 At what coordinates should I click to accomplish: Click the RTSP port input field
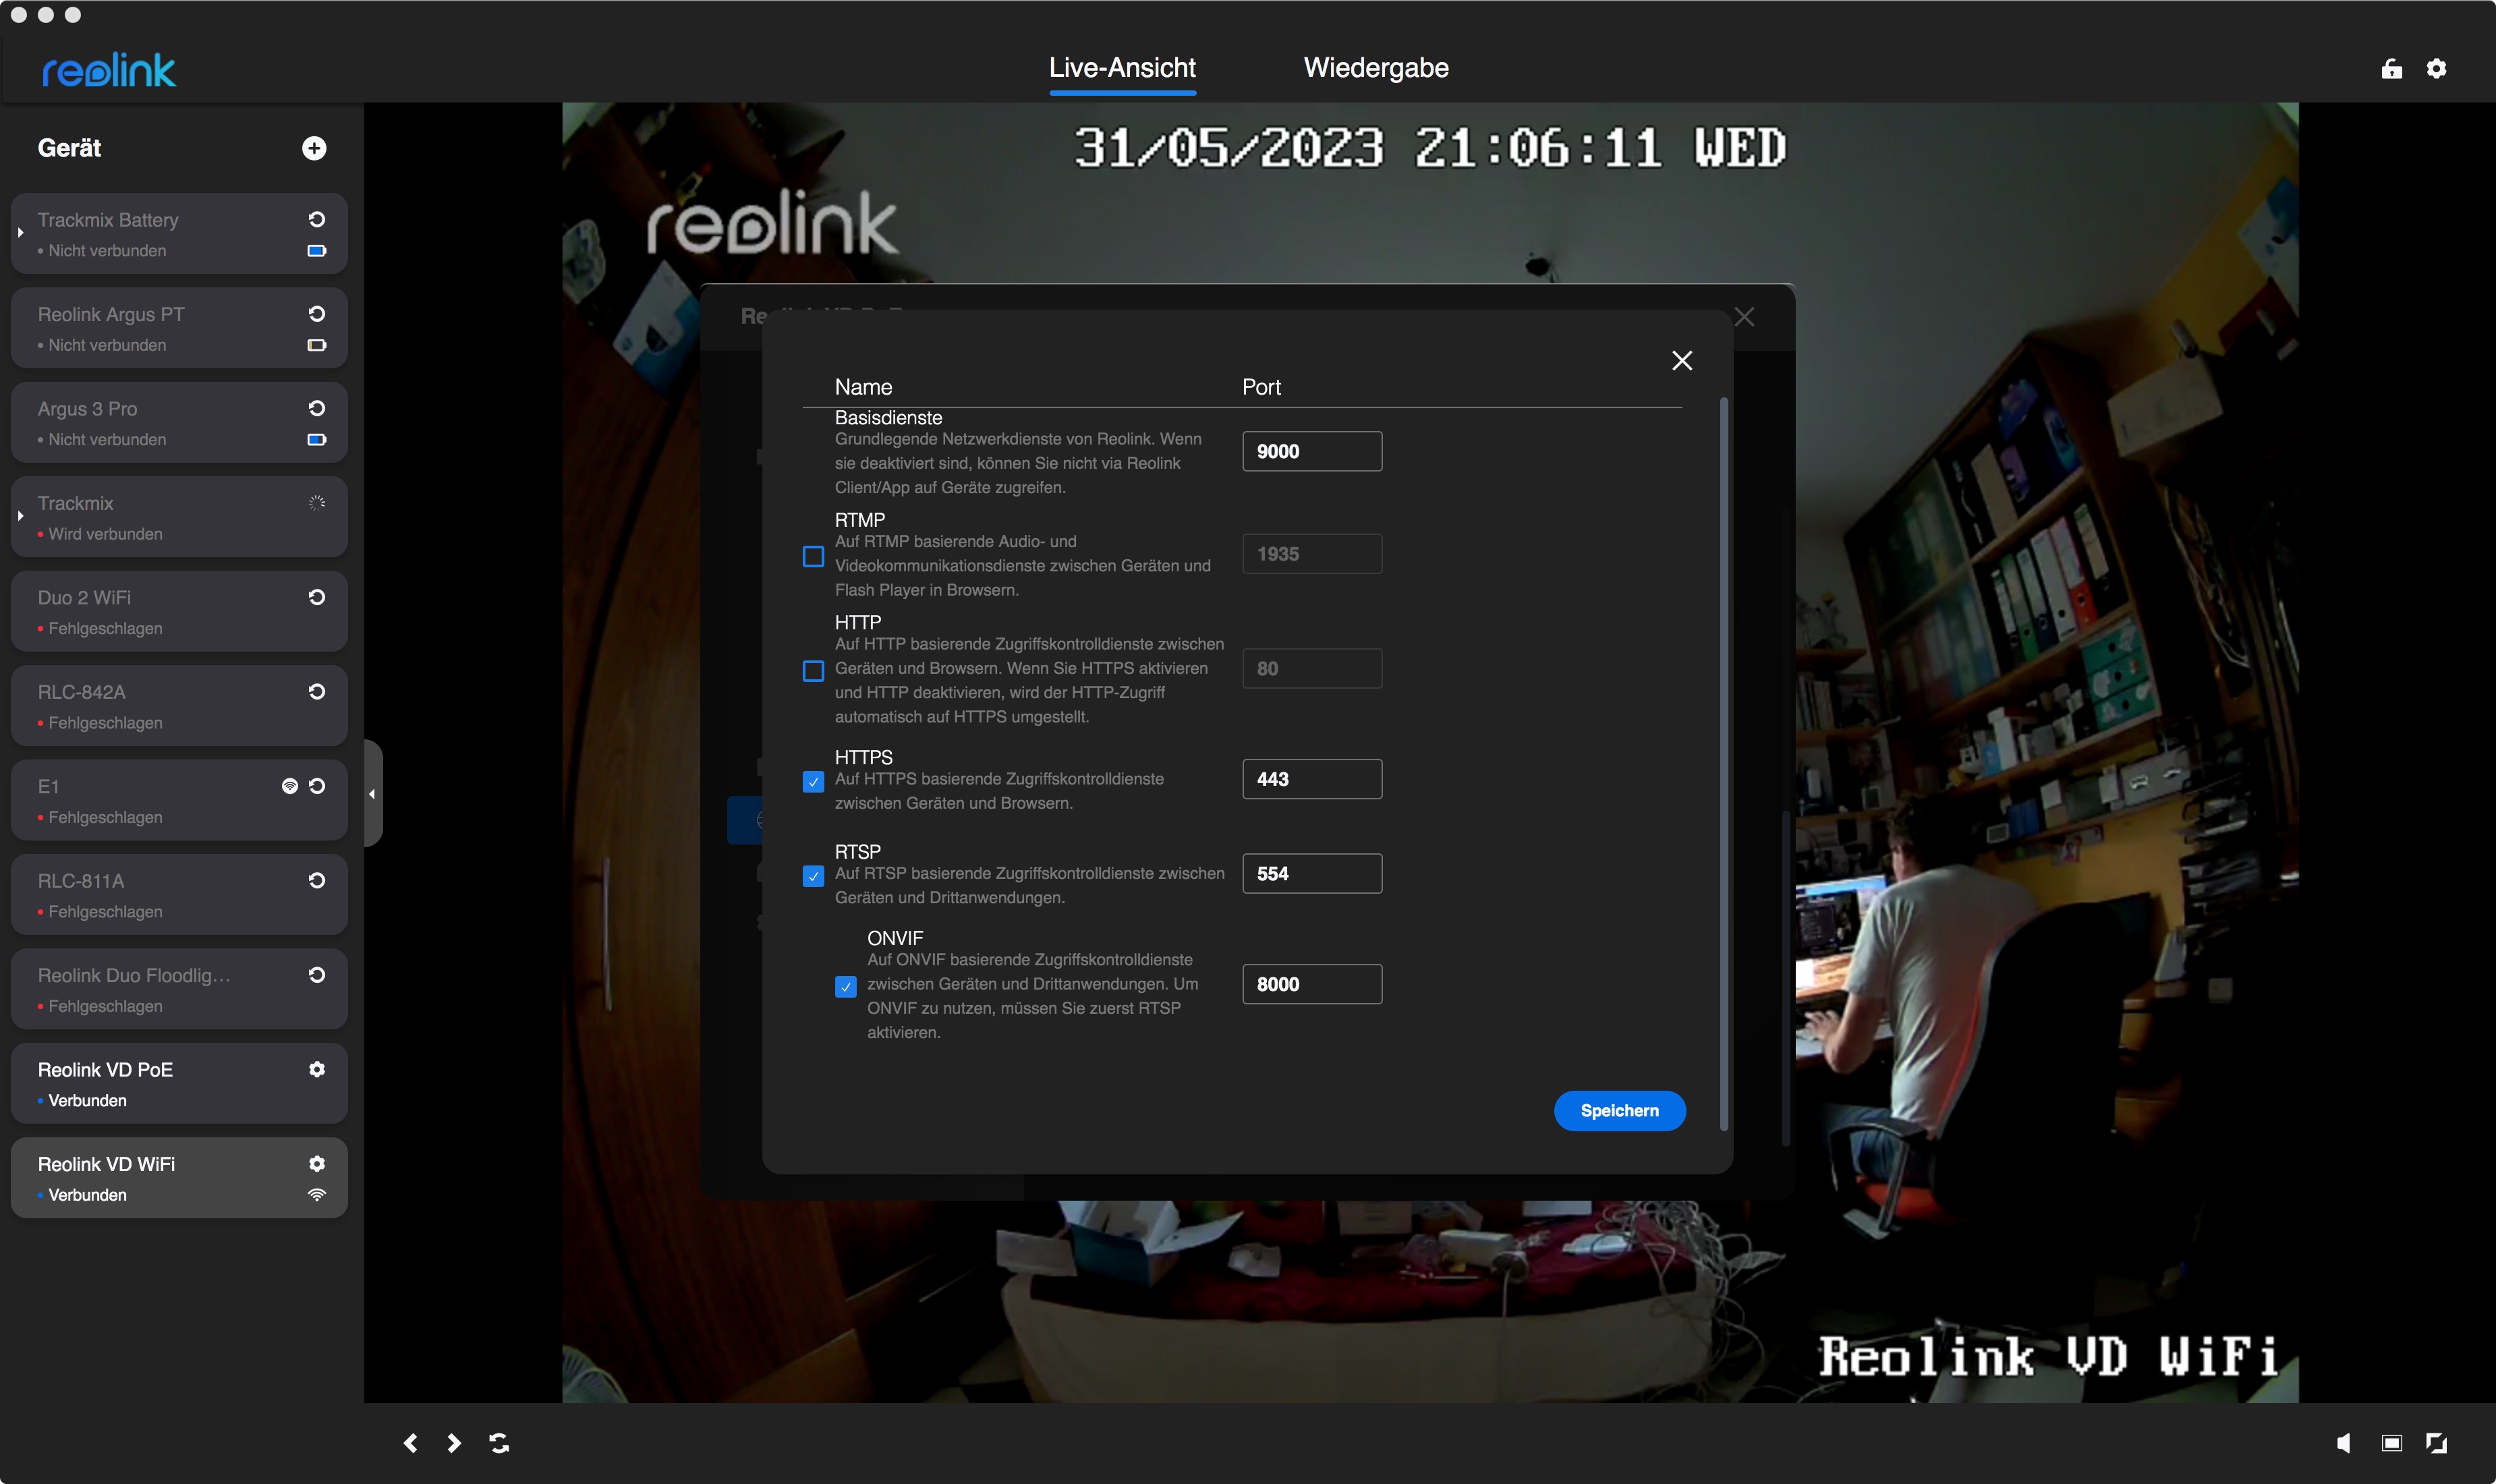click(x=1311, y=873)
